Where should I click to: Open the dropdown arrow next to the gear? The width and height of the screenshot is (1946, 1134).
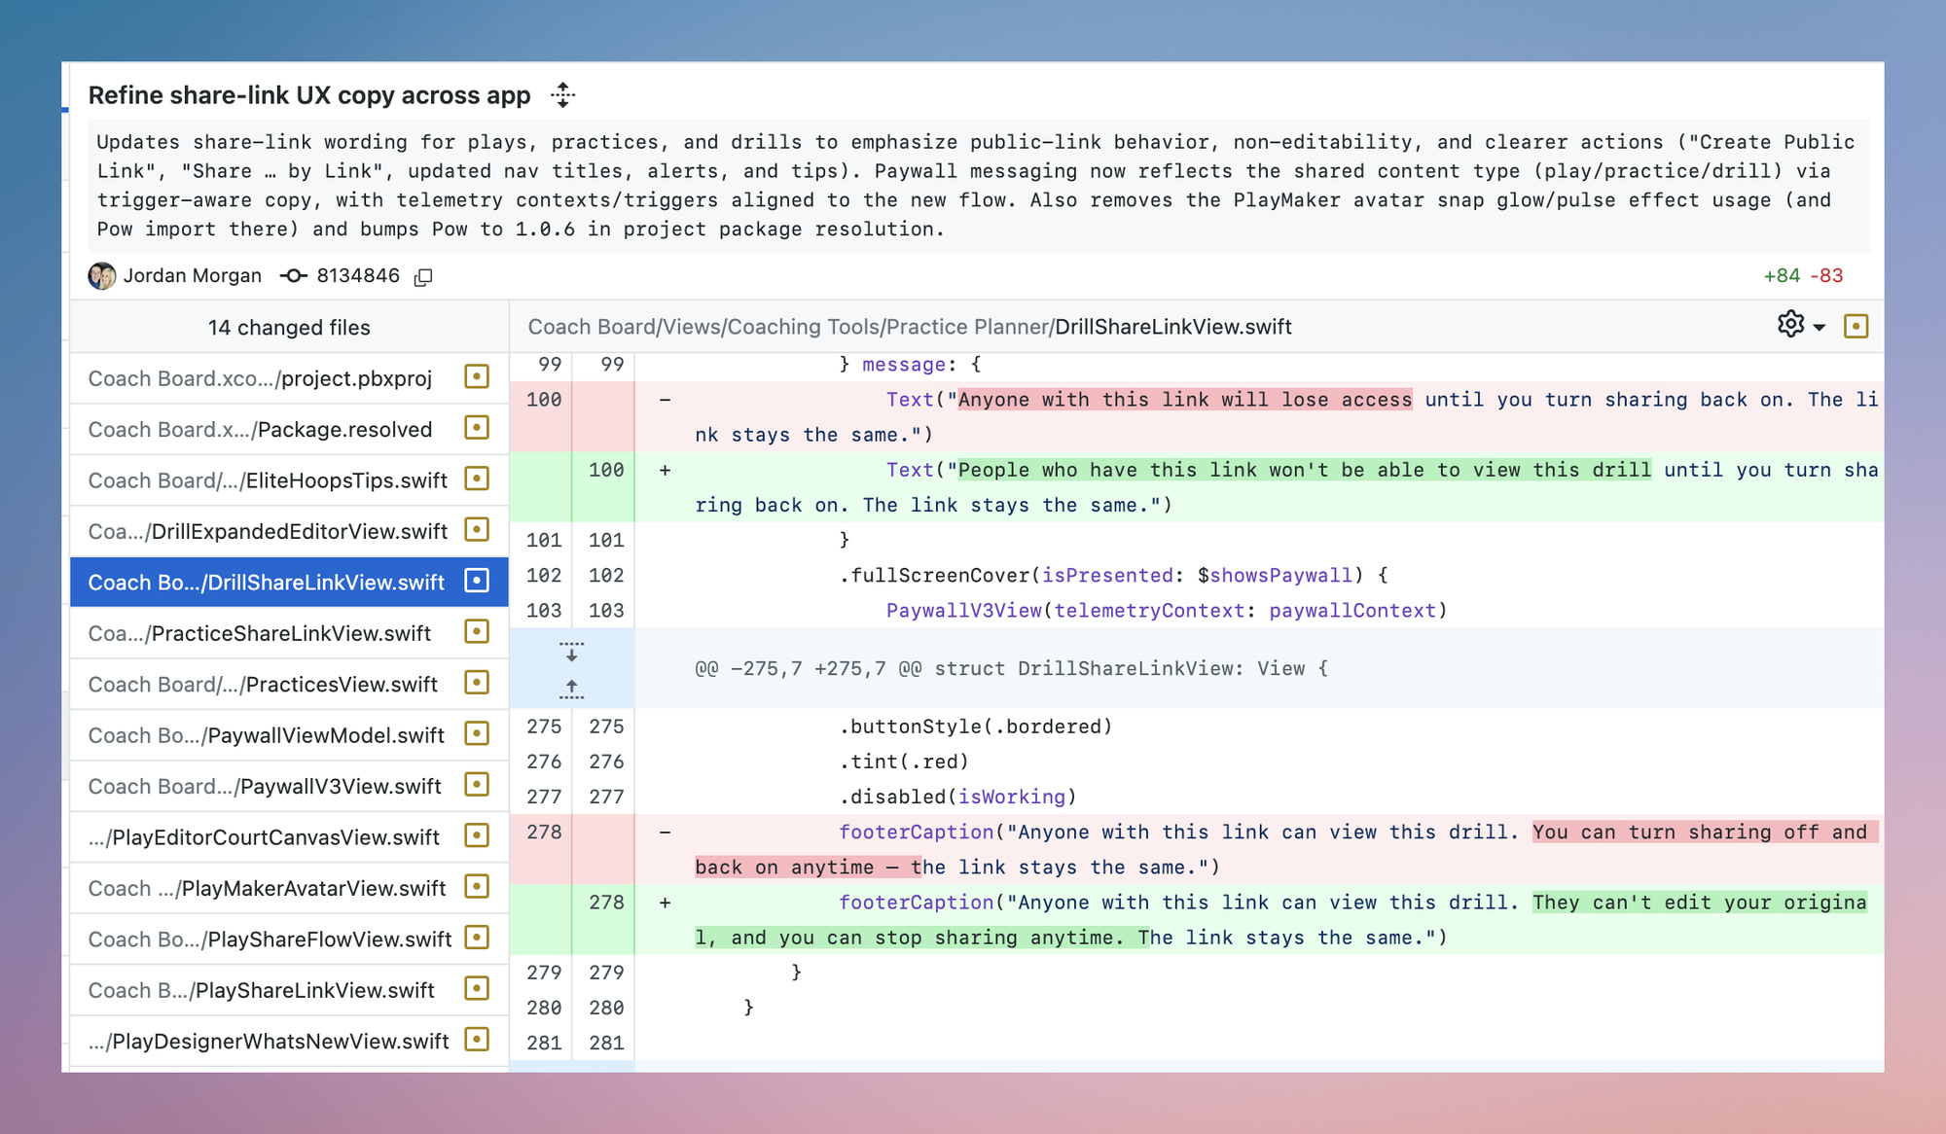click(x=1819, y=328)
